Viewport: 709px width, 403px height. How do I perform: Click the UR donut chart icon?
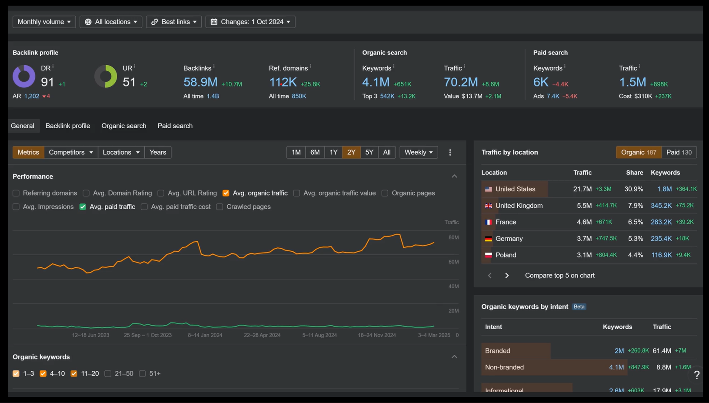[x=106, y=77]
